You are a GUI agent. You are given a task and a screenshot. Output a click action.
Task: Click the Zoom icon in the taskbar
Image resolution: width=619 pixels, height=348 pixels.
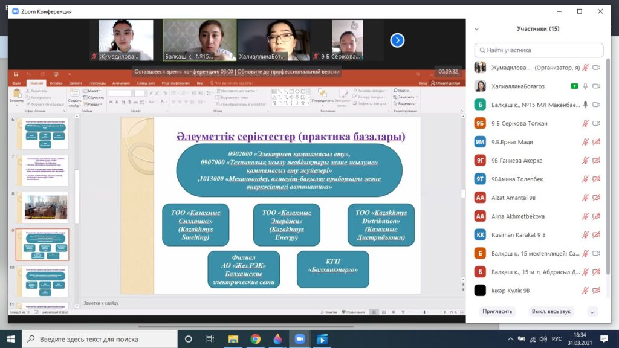pos(300,339)
